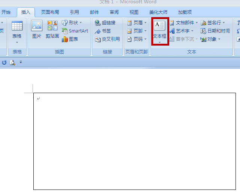
Task: Expand the 页眉 dropdown arrow
Action: click(145, 22)
